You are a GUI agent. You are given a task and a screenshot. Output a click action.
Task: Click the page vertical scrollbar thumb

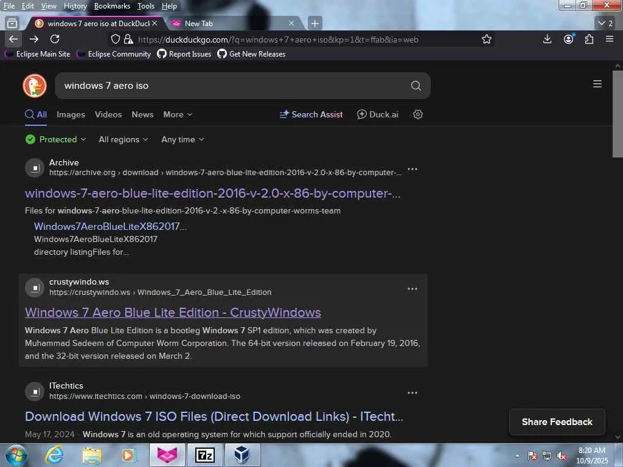618,114
